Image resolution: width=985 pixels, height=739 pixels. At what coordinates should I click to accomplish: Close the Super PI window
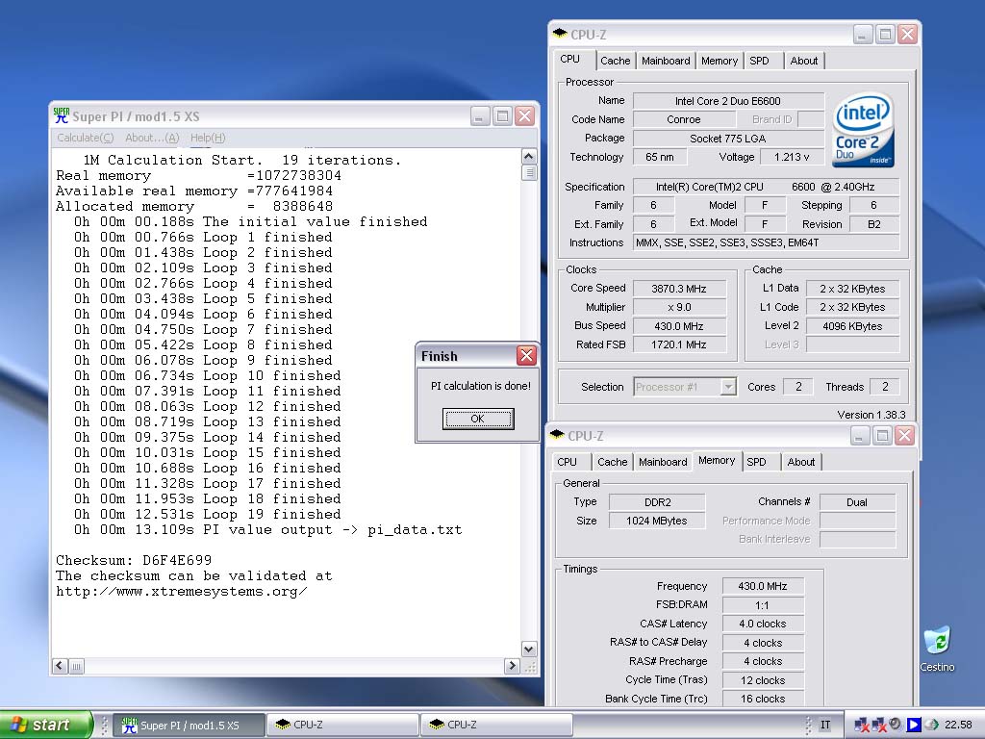coord(524,116)
